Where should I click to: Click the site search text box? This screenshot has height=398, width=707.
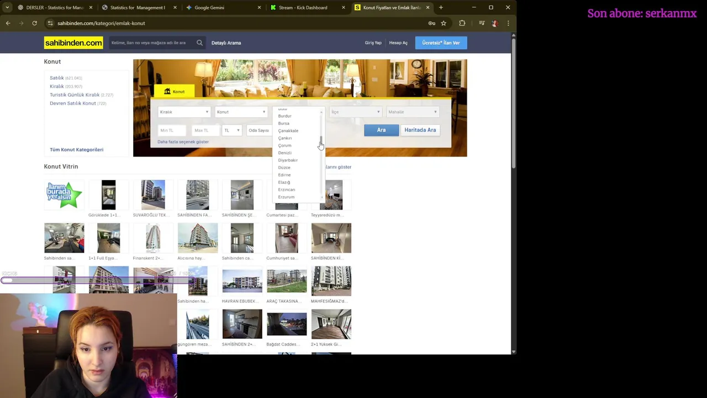[x=151, y=43]
